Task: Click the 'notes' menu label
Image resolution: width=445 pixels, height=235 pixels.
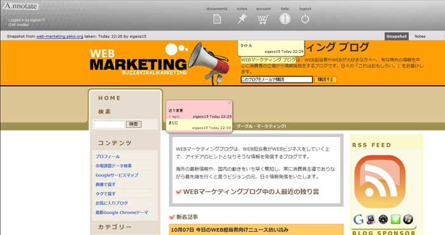Action: [242, 9]
